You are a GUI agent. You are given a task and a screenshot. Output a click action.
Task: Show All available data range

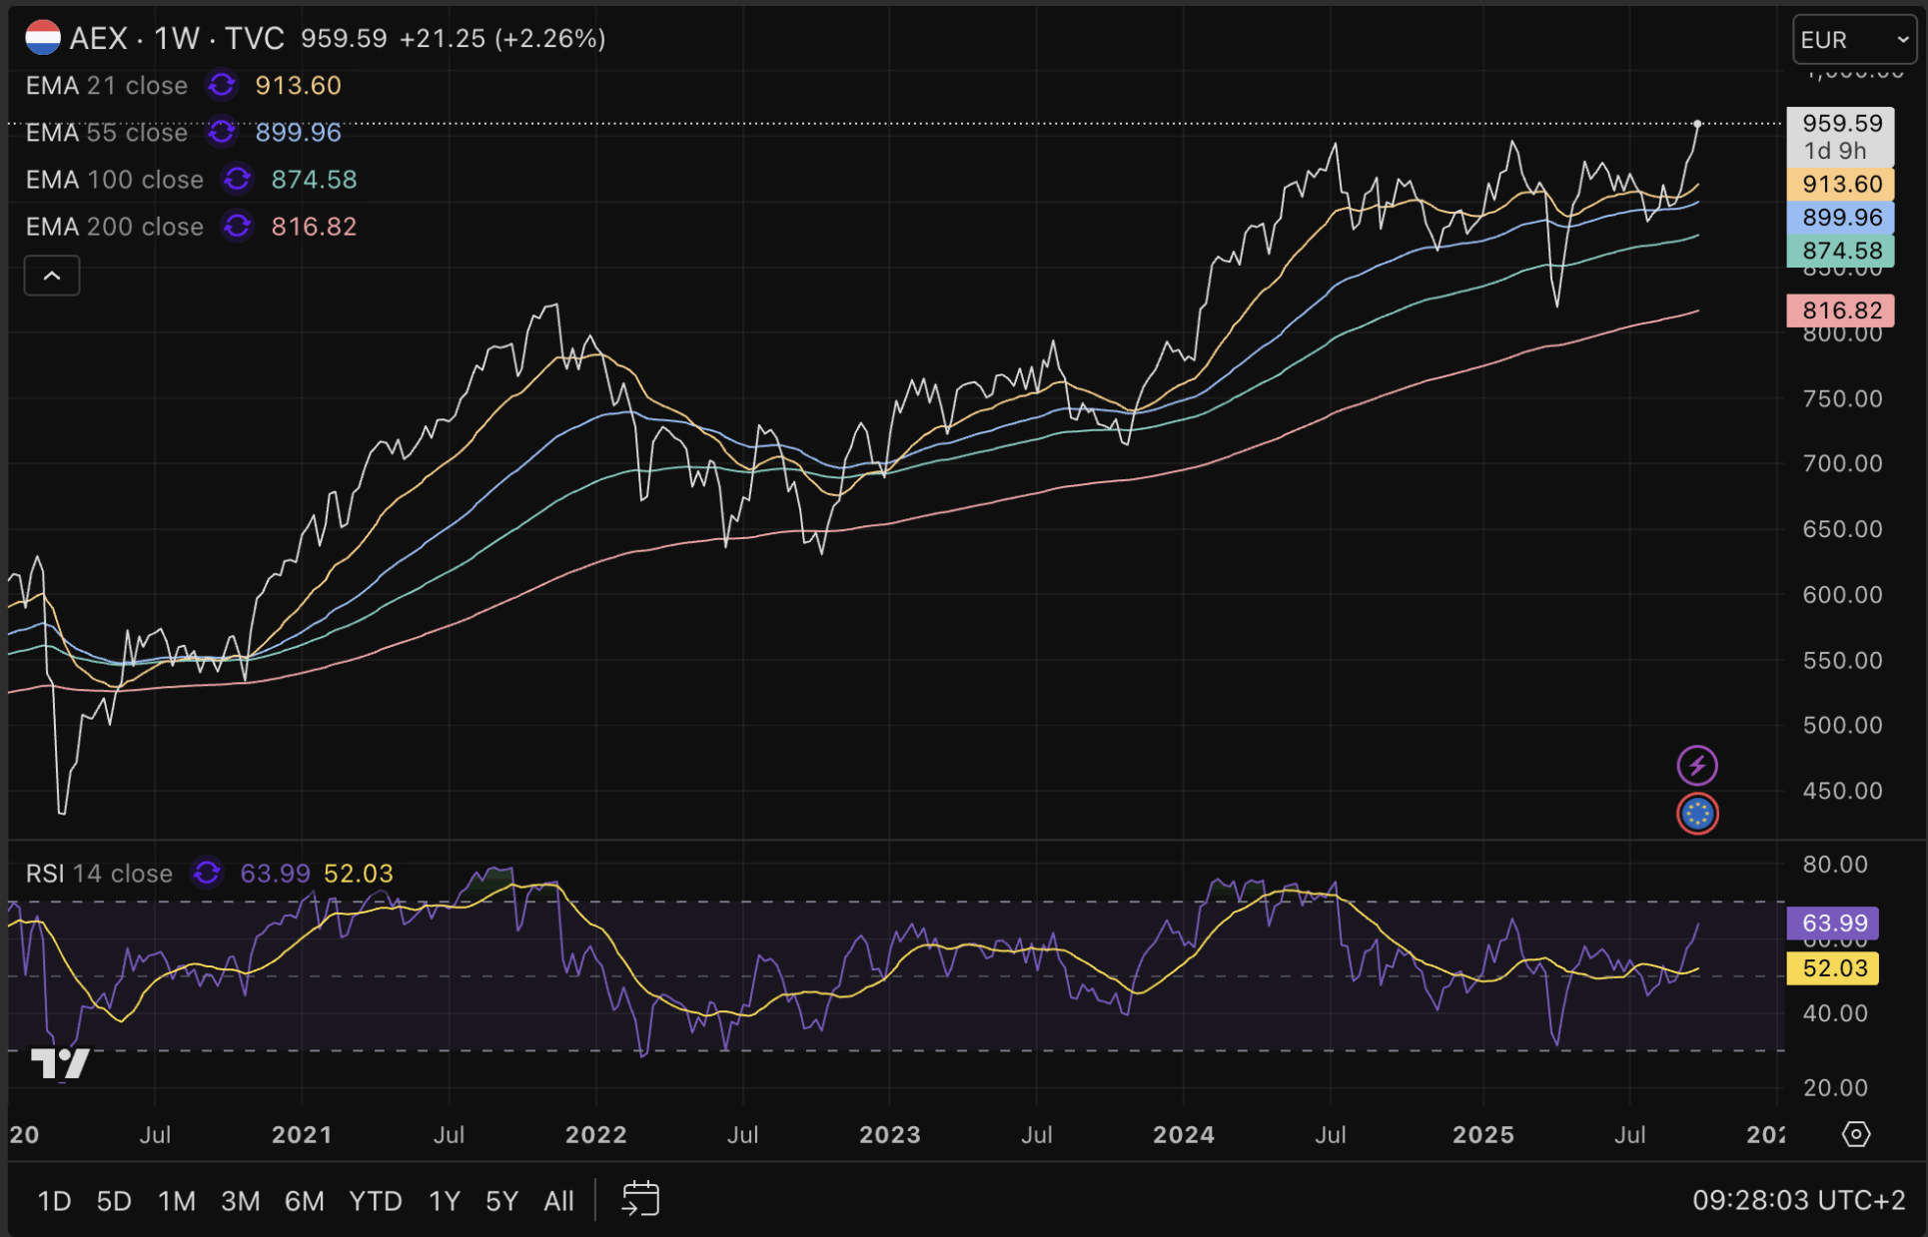pyautogui.click(x=558, y=1200)
